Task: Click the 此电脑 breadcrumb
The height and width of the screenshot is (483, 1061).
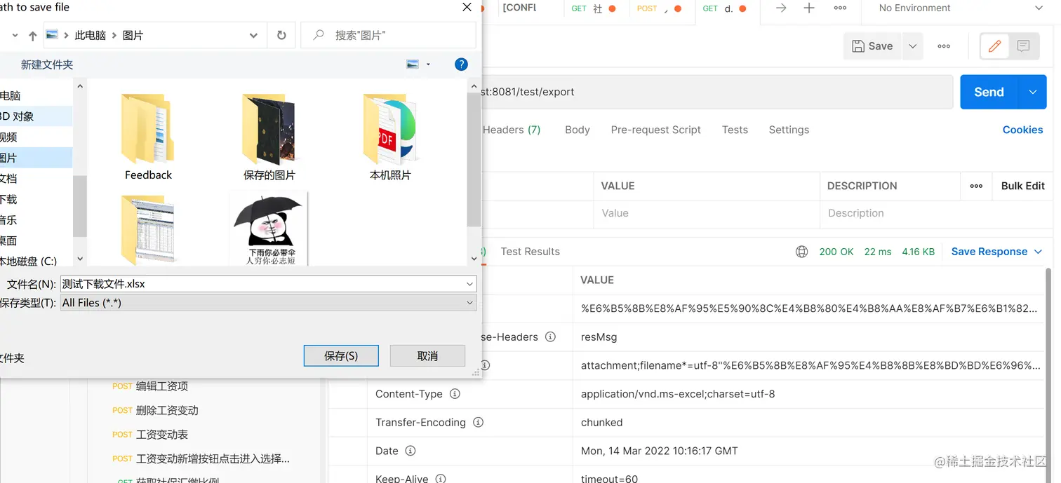Action: [91, 35]
